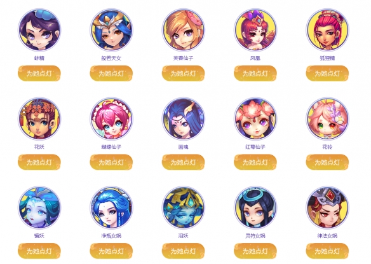Click 为她点灯 button under 狐狸精
Screen dimensions: 371x264
327,73
